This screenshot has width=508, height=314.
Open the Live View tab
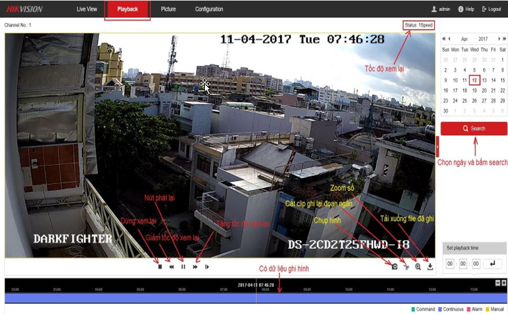coord(87,9)
